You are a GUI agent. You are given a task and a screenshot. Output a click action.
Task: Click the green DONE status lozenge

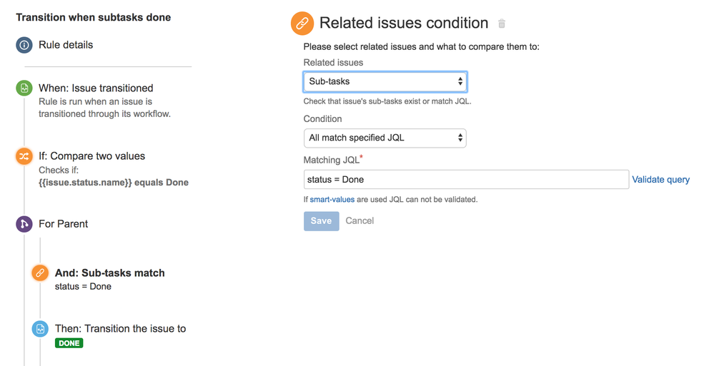click(69, 343)
